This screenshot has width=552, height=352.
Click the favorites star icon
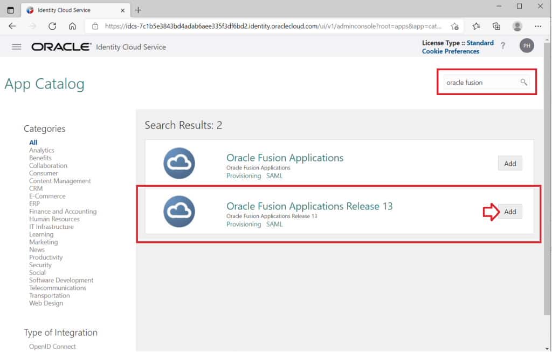click(x=477, y=26)
